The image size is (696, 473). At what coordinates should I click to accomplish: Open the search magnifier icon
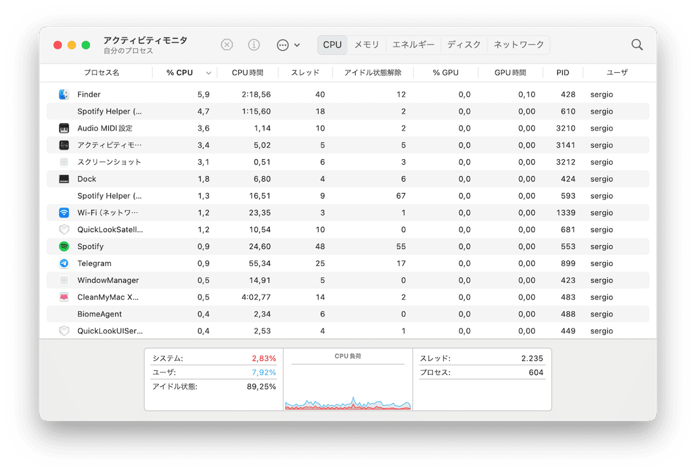636,45
